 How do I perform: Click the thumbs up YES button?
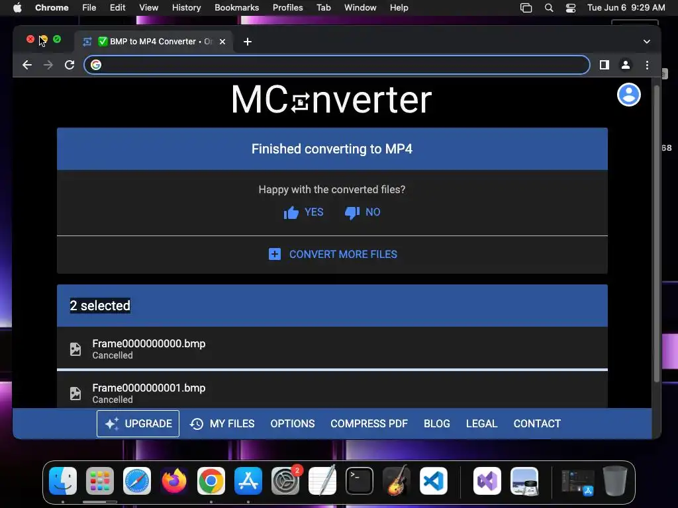click(x=303, y=212)
